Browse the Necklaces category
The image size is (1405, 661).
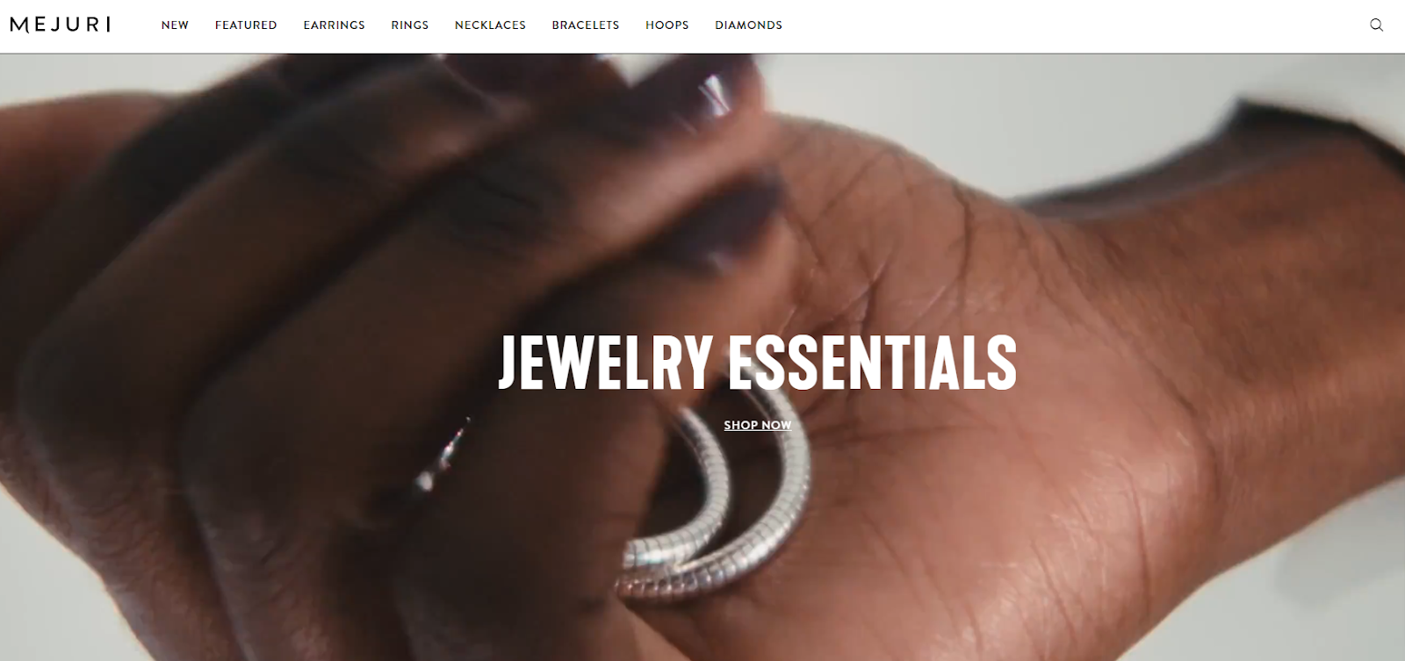(x=490, y=25)
